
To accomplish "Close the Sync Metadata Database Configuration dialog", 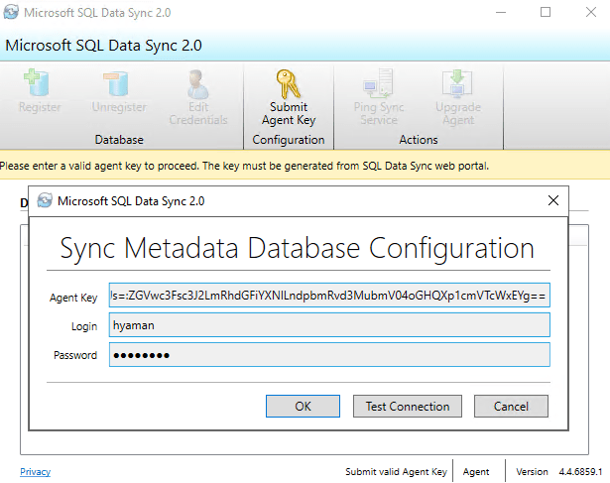I will click(552, 200).
